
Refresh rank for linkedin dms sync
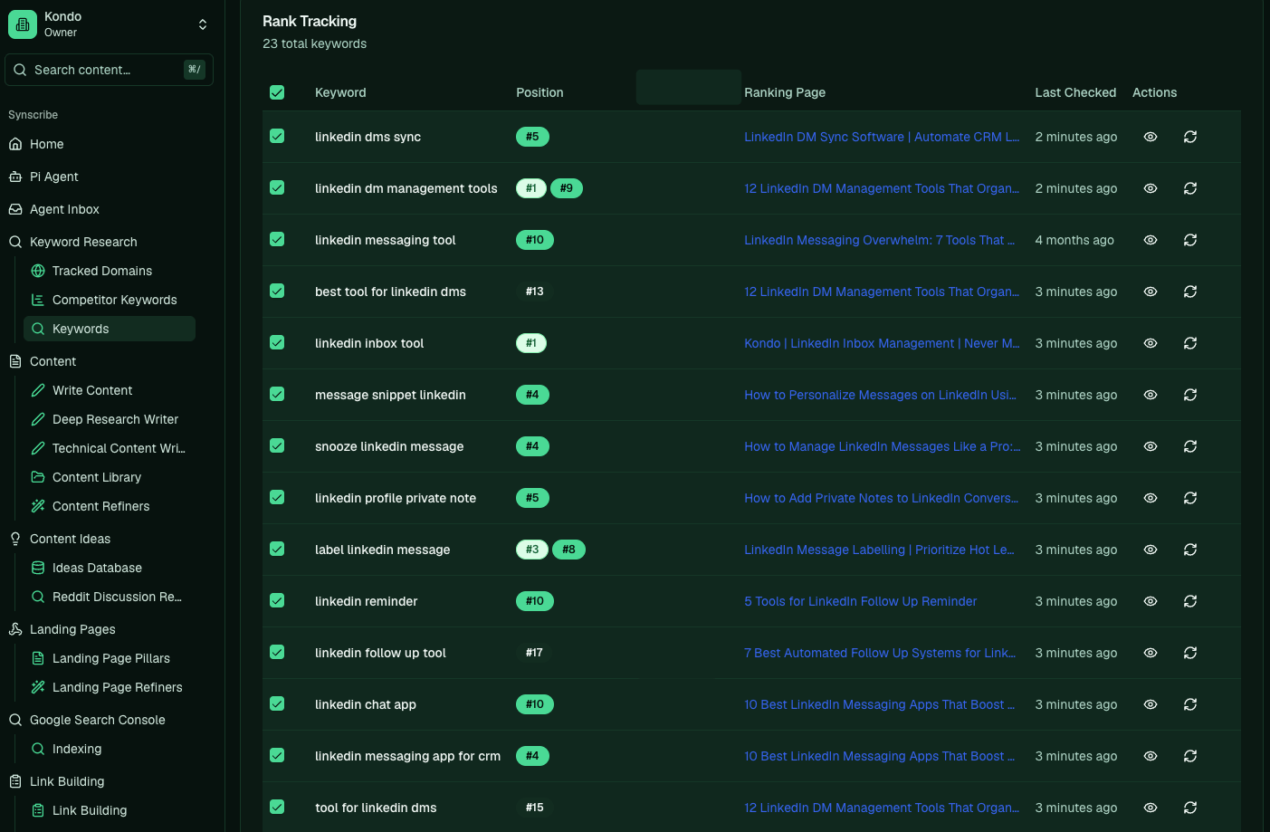(x=1190, y=137)
